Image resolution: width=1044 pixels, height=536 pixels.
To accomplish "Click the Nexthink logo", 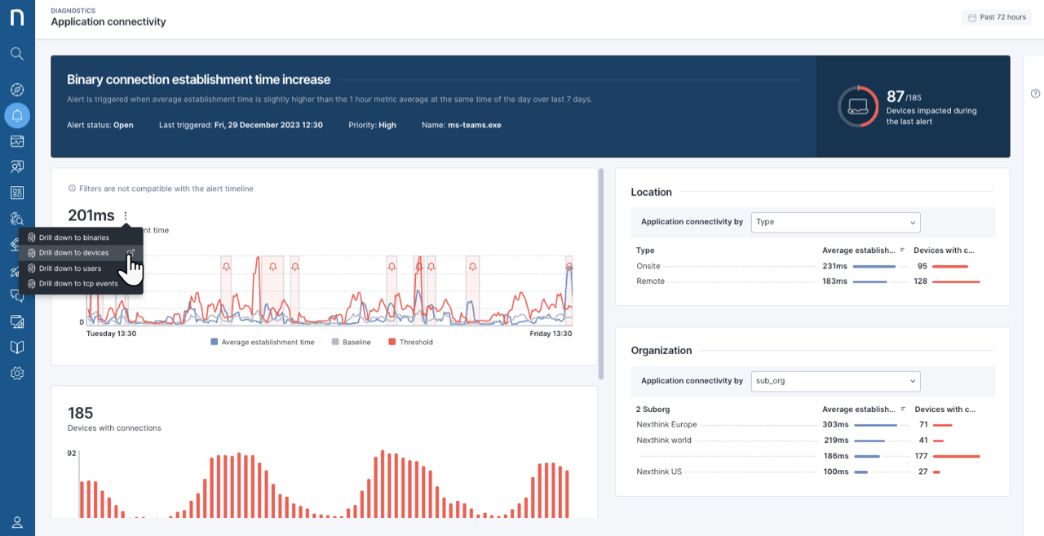I will [17, 17].
